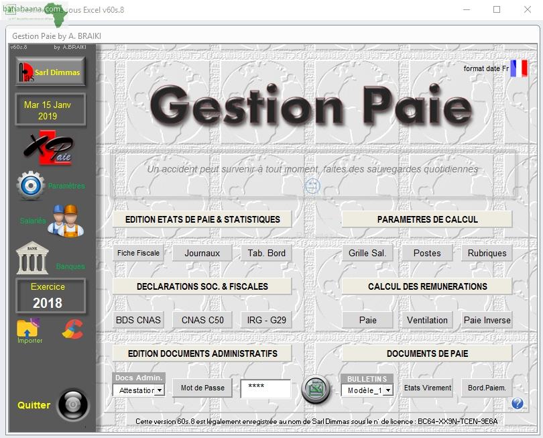Viewport: 543px width, 438px height.
Task: Click the Mot de Passe button
Action: 202,388
